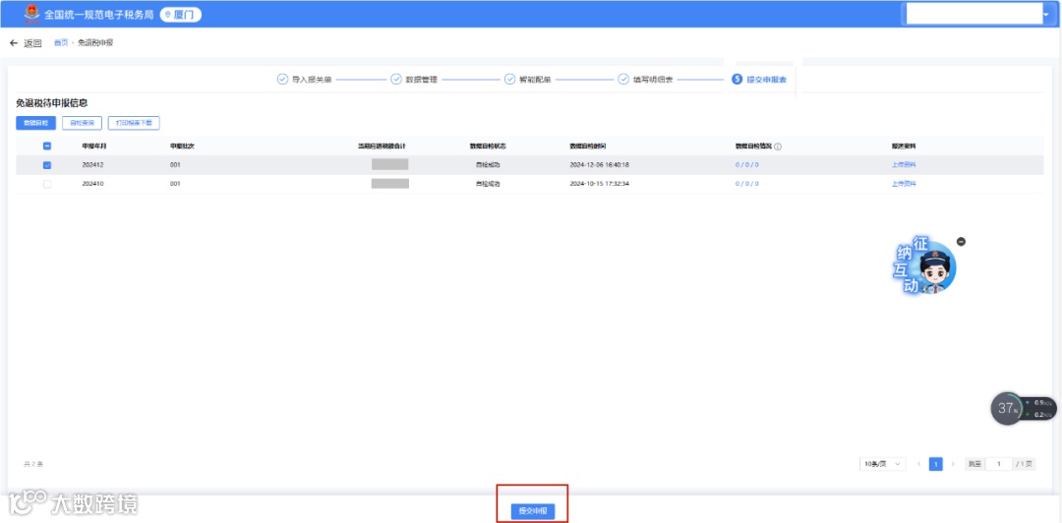Click the 自检查询 button
The height and width of the screenshot is (523, 1062).
tap(82, 123)
